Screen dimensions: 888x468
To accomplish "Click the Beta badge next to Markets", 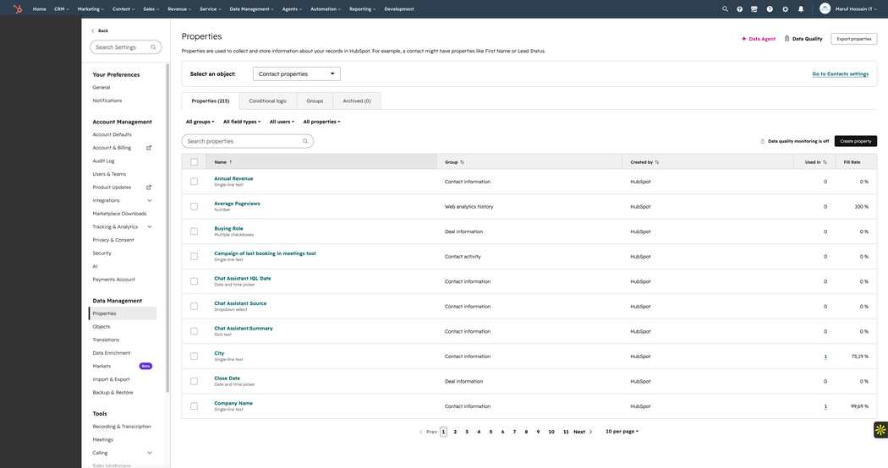I will point(145,366).
